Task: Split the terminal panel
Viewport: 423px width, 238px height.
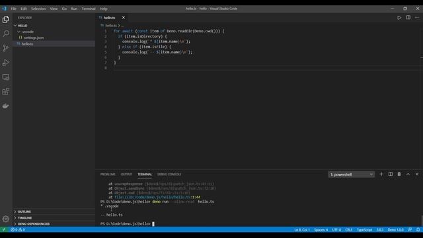Action: point(391,175)
